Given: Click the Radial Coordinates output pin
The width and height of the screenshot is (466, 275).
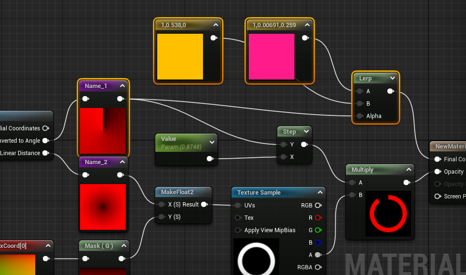Looking at the screenshot, I should (45, 128).
